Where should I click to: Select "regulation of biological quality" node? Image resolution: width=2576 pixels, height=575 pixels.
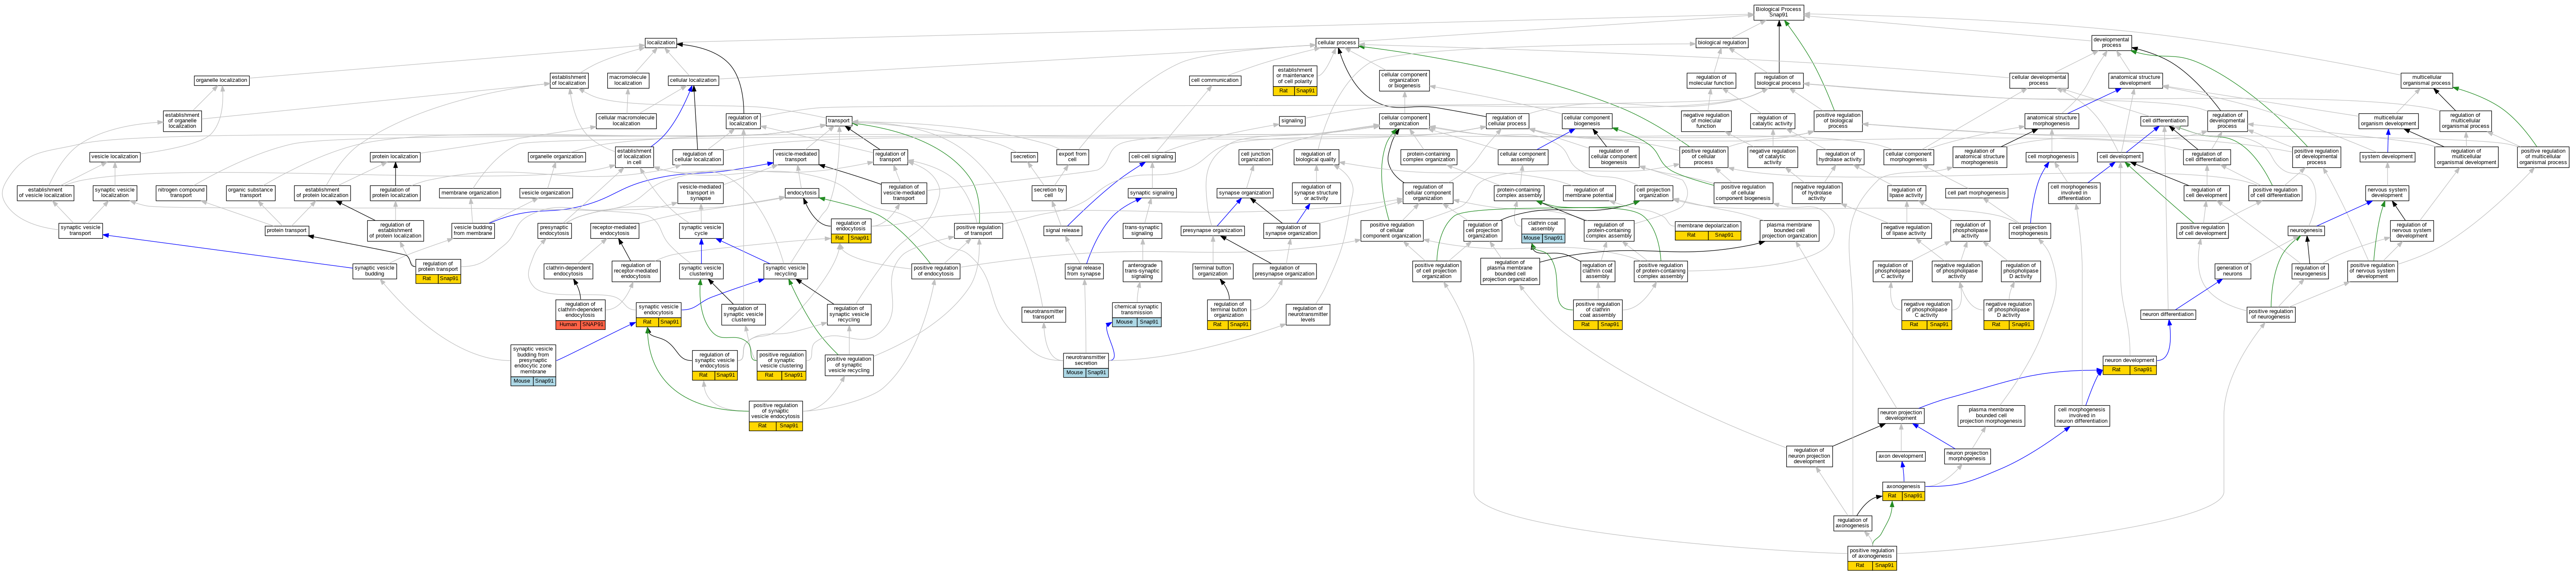click(1315, 157)
